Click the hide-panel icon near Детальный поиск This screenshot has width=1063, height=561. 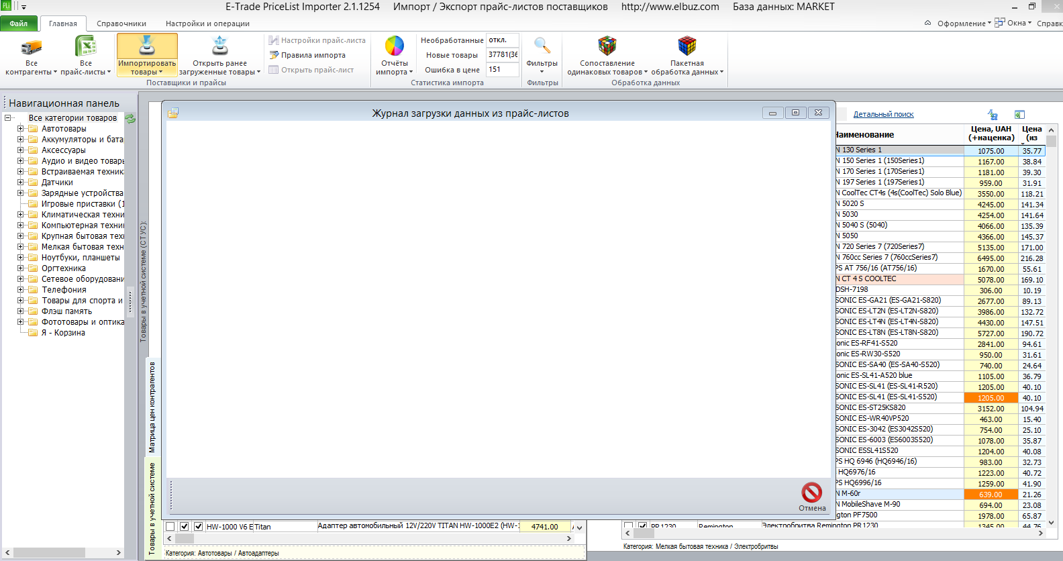tap(1019, 115)
